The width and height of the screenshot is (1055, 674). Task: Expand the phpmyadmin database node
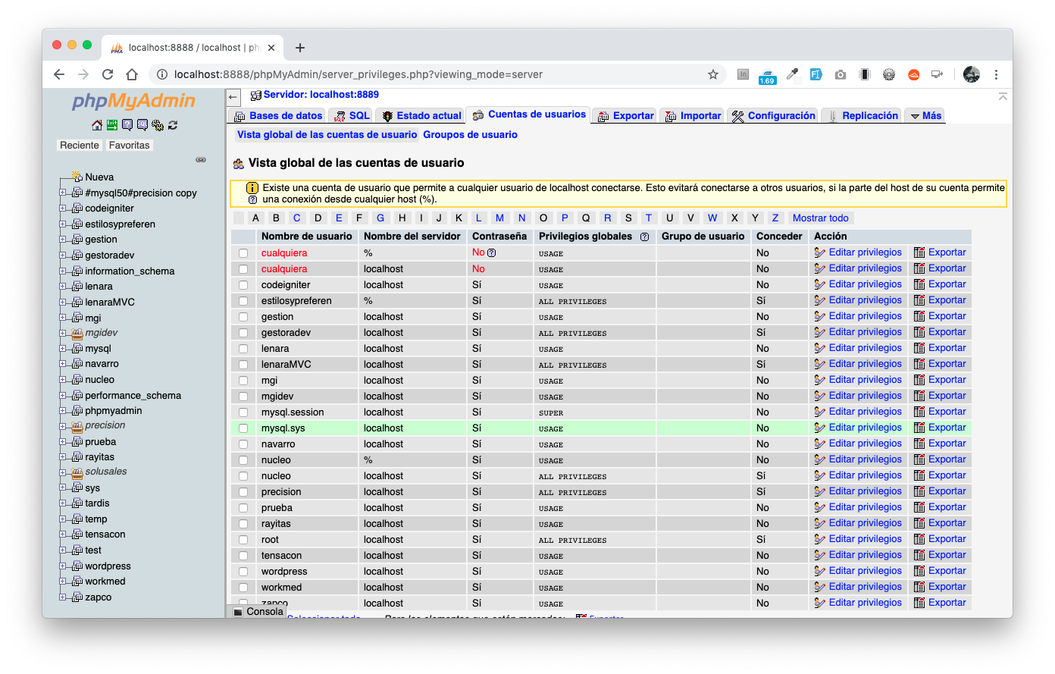click(63, 411)
